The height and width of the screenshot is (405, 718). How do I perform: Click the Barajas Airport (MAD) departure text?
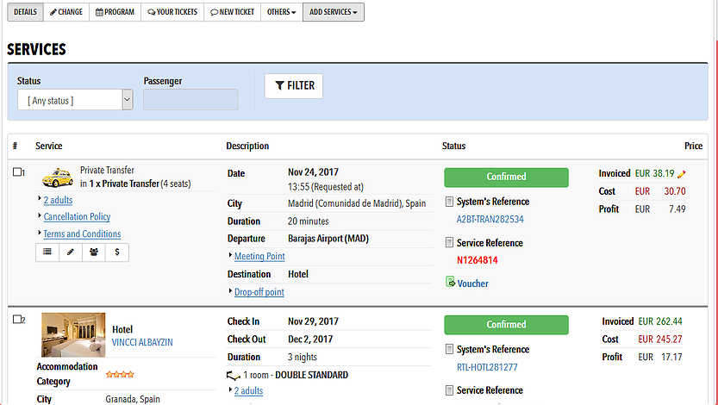pos(328,239)
